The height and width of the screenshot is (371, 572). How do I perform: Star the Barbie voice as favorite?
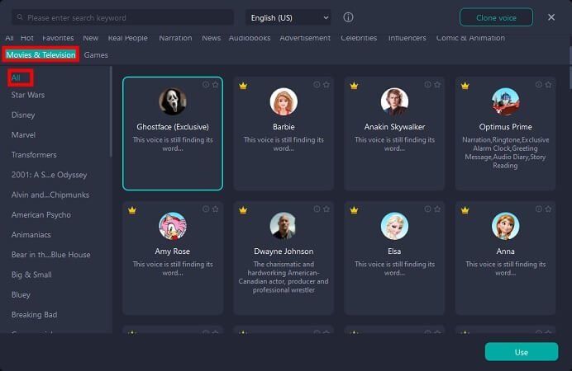point(327,84)
